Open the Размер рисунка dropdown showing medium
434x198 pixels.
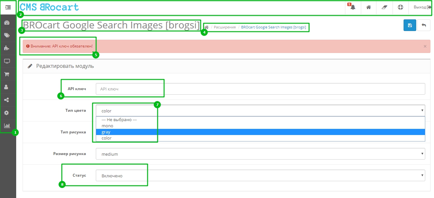(x=260, y=154)
